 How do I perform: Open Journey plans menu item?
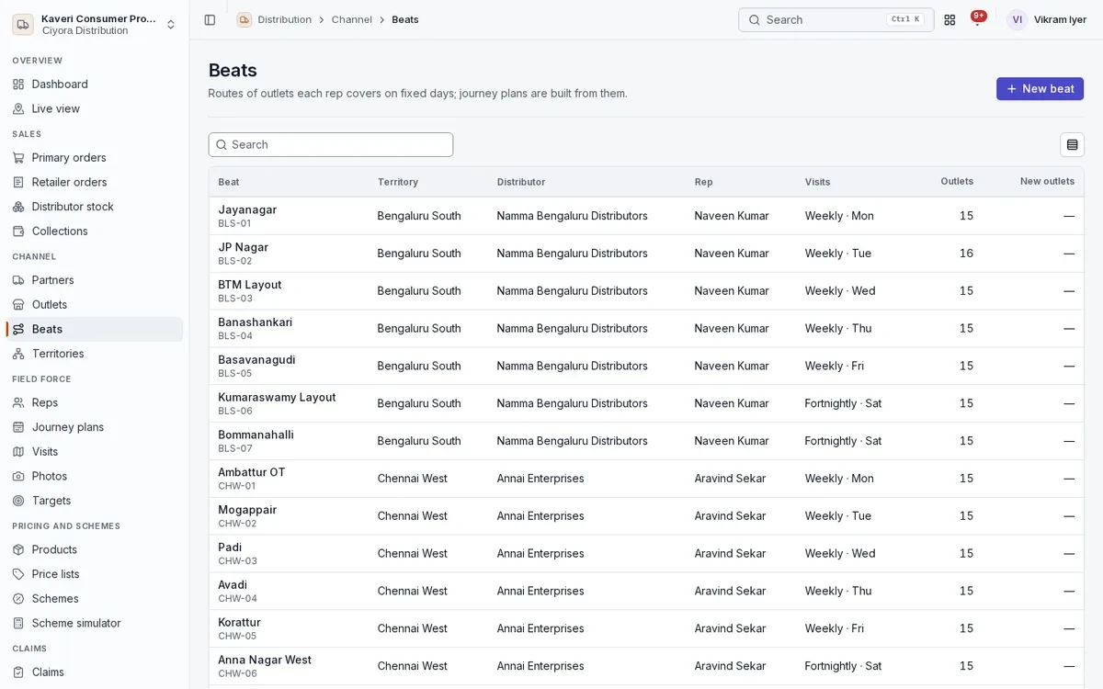(x=95, y=427)
